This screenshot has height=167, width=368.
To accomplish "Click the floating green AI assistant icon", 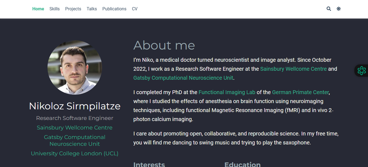I will (361, 71).
